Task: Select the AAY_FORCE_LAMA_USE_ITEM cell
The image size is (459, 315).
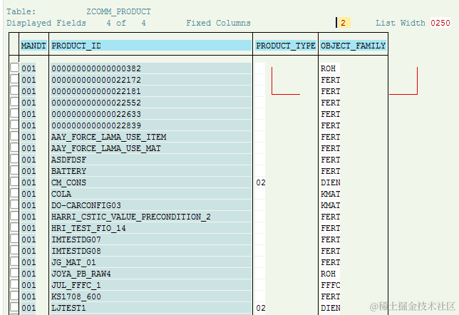Action: click(x=151, y=137)
